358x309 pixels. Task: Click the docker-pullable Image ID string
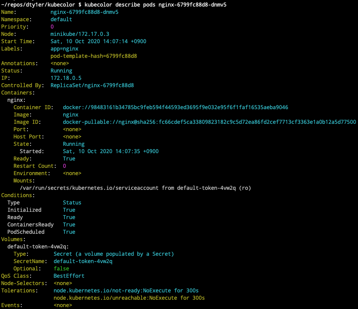coord(209,122)
